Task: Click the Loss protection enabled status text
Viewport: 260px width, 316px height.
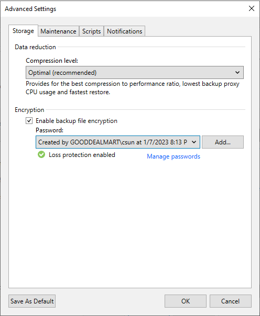Action: point(82,155)
